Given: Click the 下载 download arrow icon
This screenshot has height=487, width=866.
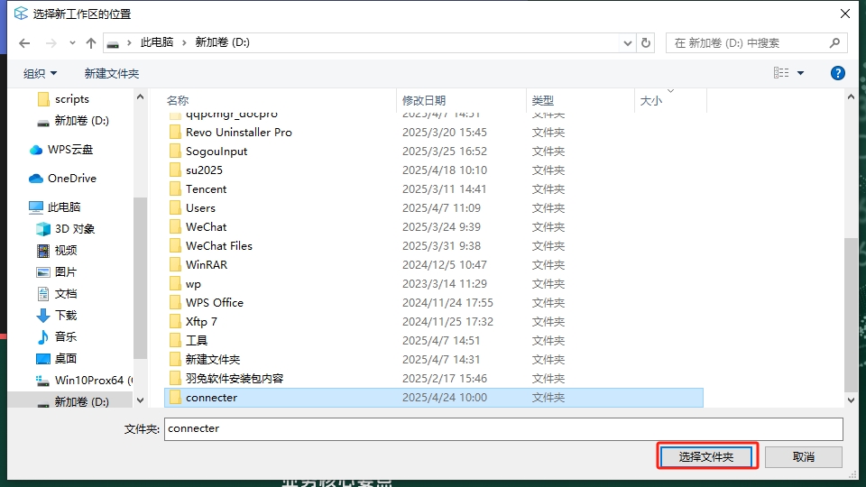Looking at the screenshot, I should 43,316.
